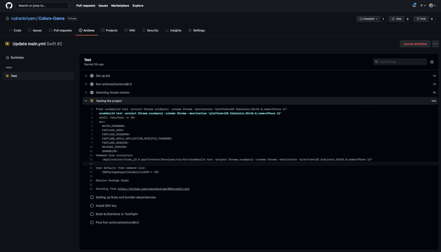Click the watchers count 1

(383, 19)
